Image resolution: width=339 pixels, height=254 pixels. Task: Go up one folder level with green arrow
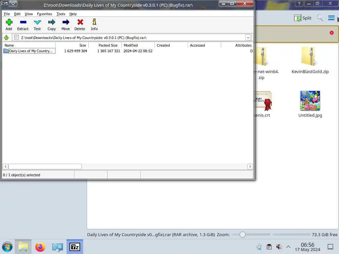pos(6,38)
